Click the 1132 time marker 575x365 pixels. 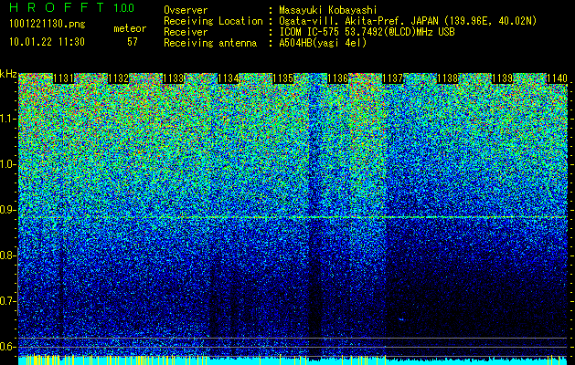pyautogui.click(x=119, y=78)
